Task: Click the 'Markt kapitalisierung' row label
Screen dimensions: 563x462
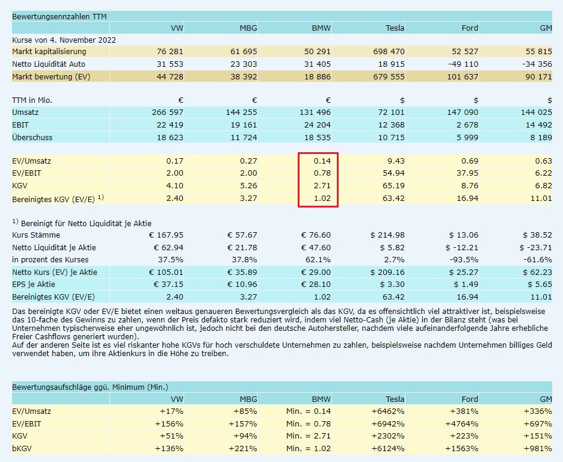Action: (49, 51)
